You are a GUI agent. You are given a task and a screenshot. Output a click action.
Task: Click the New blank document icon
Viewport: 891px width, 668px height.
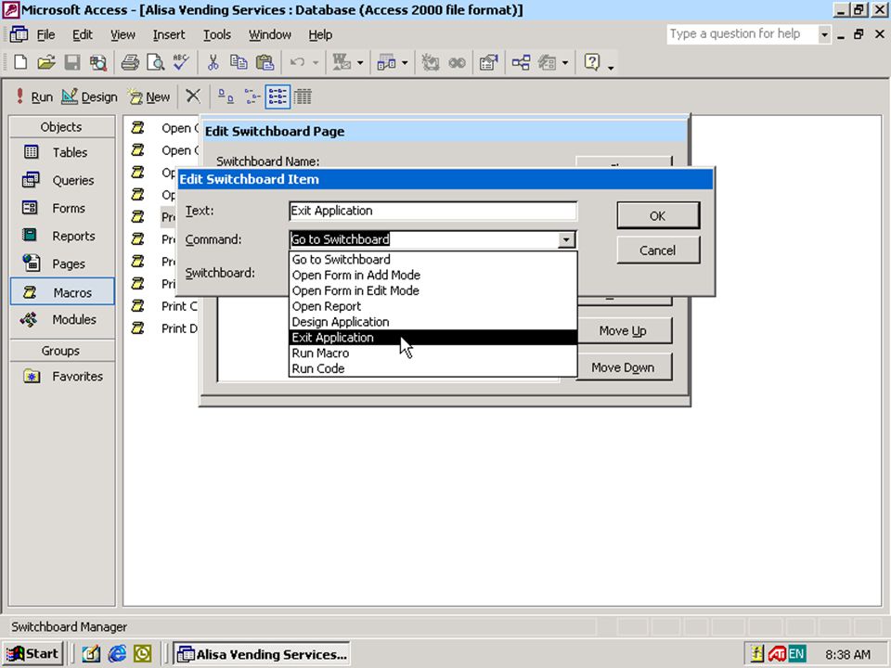(x=20, y=62)
